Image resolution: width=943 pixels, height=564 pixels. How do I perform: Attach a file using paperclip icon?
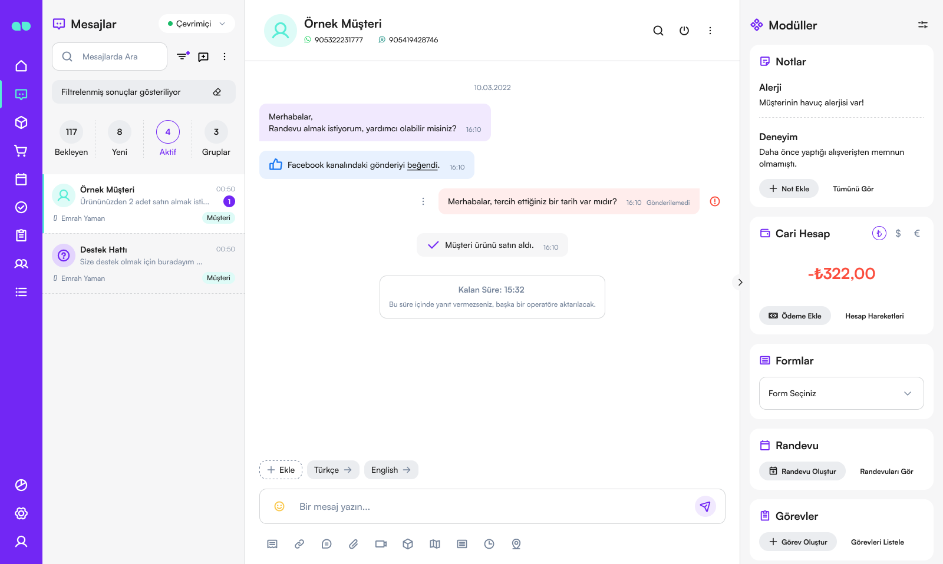[354, 544]
